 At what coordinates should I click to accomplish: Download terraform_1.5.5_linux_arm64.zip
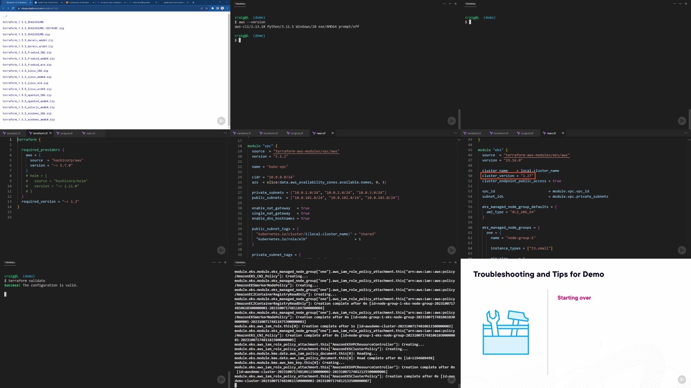click(27, 89)
